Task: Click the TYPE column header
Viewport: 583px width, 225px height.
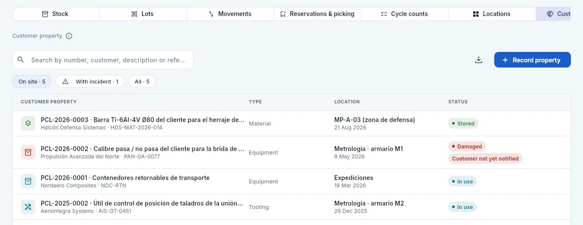Action: 255,102
